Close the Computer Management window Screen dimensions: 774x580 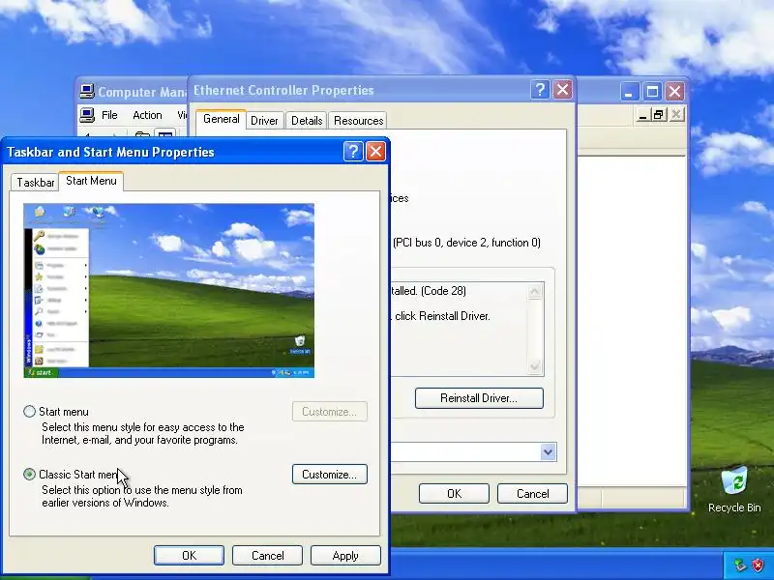point(674,92)
